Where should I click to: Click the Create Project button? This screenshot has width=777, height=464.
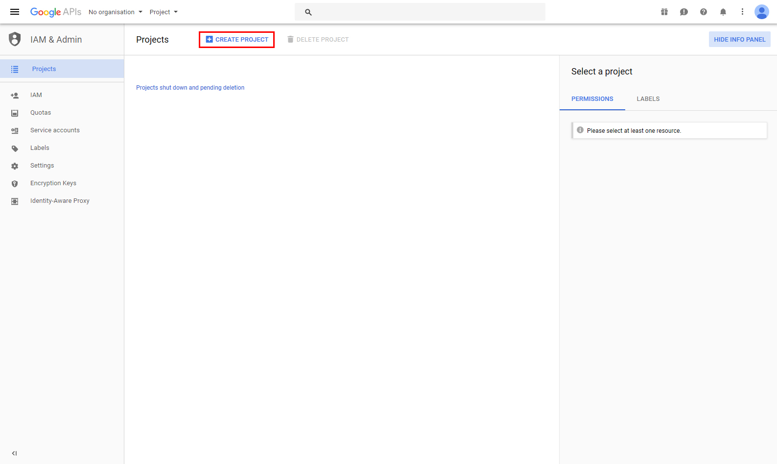point(236,39)
